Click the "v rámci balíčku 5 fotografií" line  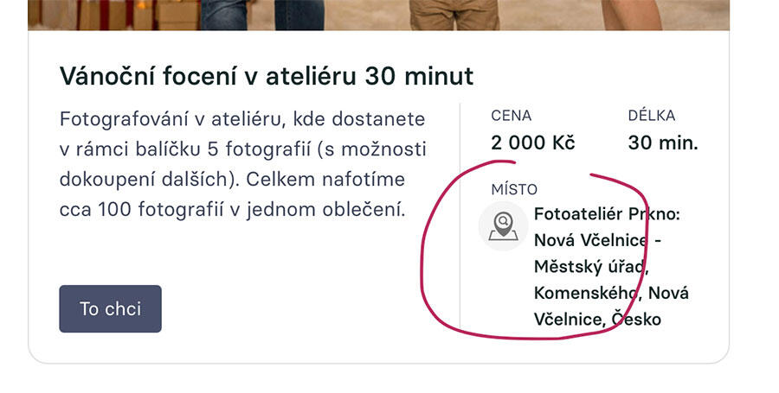click(x=242, y=149)
